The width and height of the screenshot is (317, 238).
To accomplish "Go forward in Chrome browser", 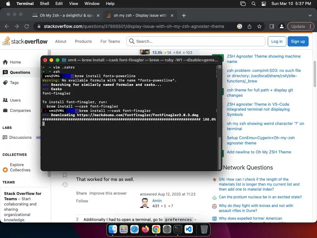I will point(17,26).
